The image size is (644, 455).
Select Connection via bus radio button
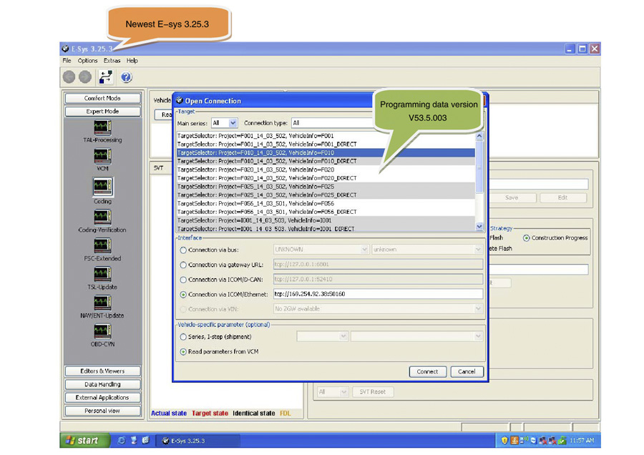(x=184, y=250)
